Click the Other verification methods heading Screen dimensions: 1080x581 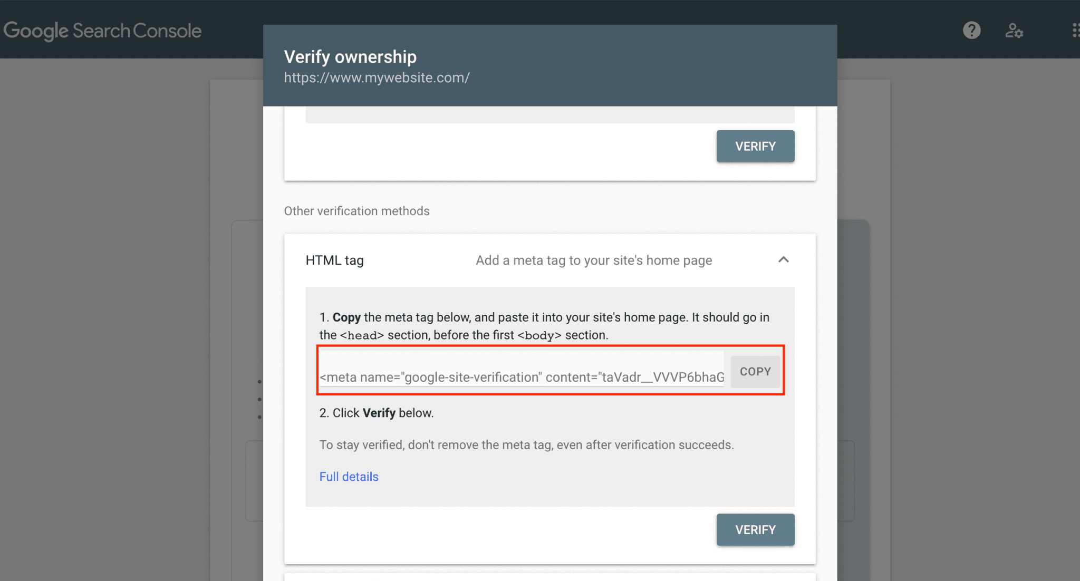point(356,210)
